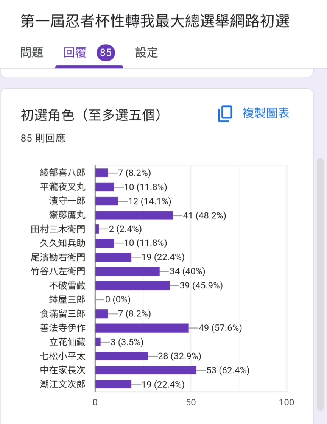Open the 問題 tab
Image resolution: width=327 pixels, height=424 pixels.
32,53
